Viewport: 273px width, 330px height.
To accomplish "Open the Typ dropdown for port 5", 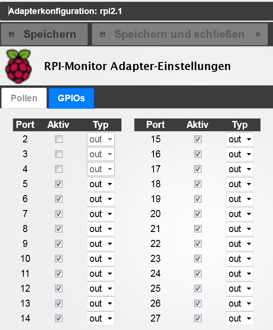I will click(101, 184).
